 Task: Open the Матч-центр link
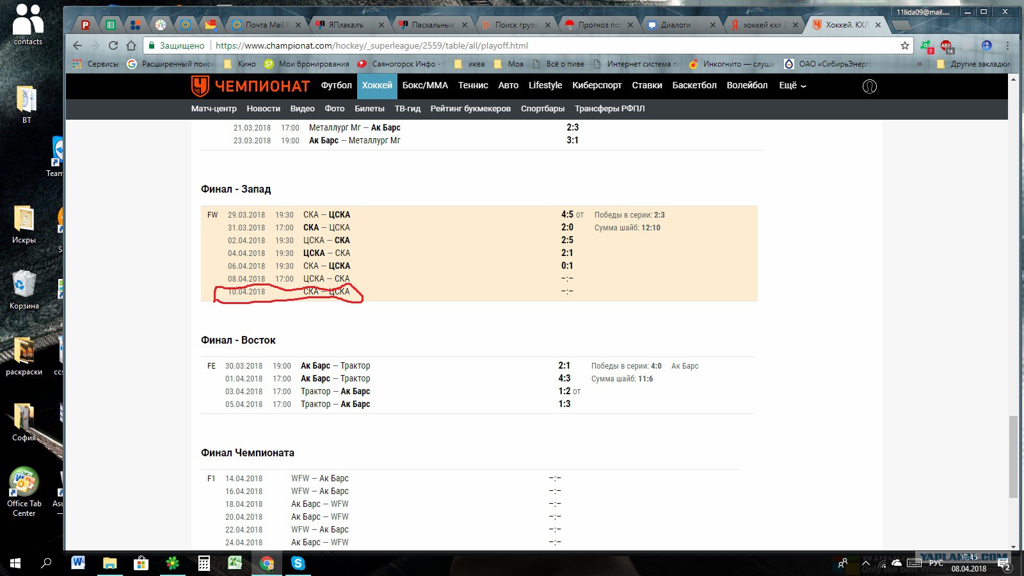(x=214, y=109)
